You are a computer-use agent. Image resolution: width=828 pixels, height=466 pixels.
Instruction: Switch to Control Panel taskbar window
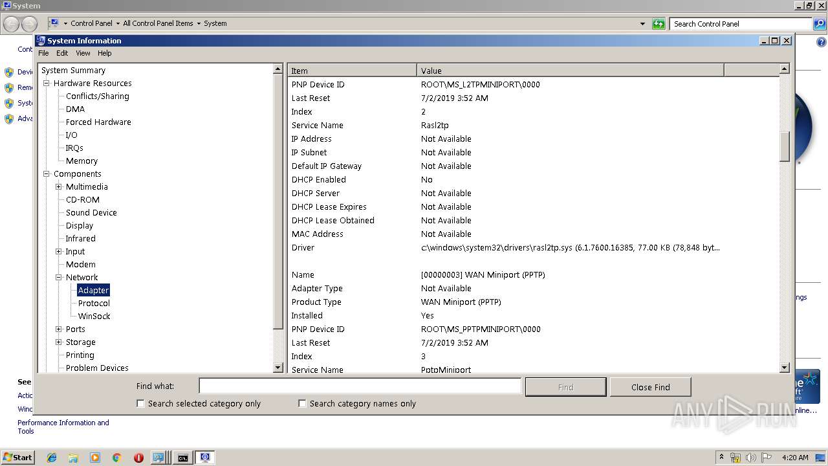point(159,458)
